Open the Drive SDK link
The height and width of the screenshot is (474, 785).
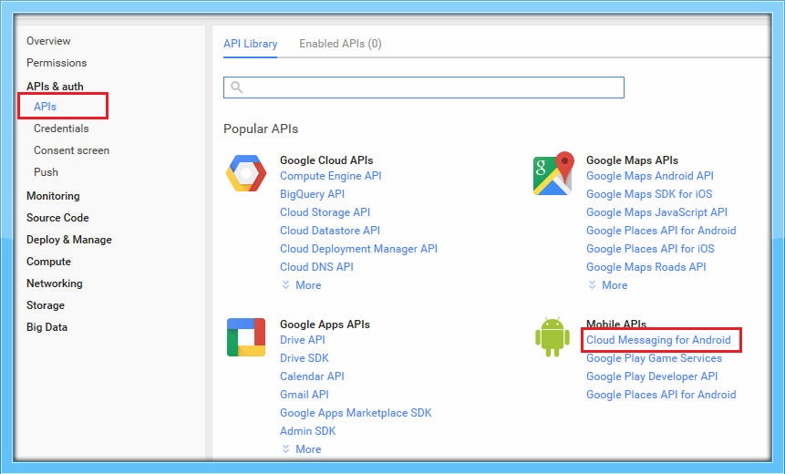(x=305, y=358)
